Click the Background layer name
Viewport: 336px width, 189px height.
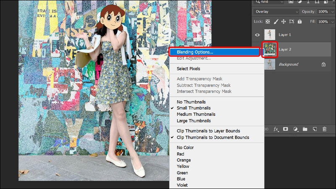289,64
